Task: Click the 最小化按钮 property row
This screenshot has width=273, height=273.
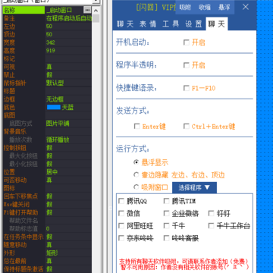Action: (x=47, y=164)
